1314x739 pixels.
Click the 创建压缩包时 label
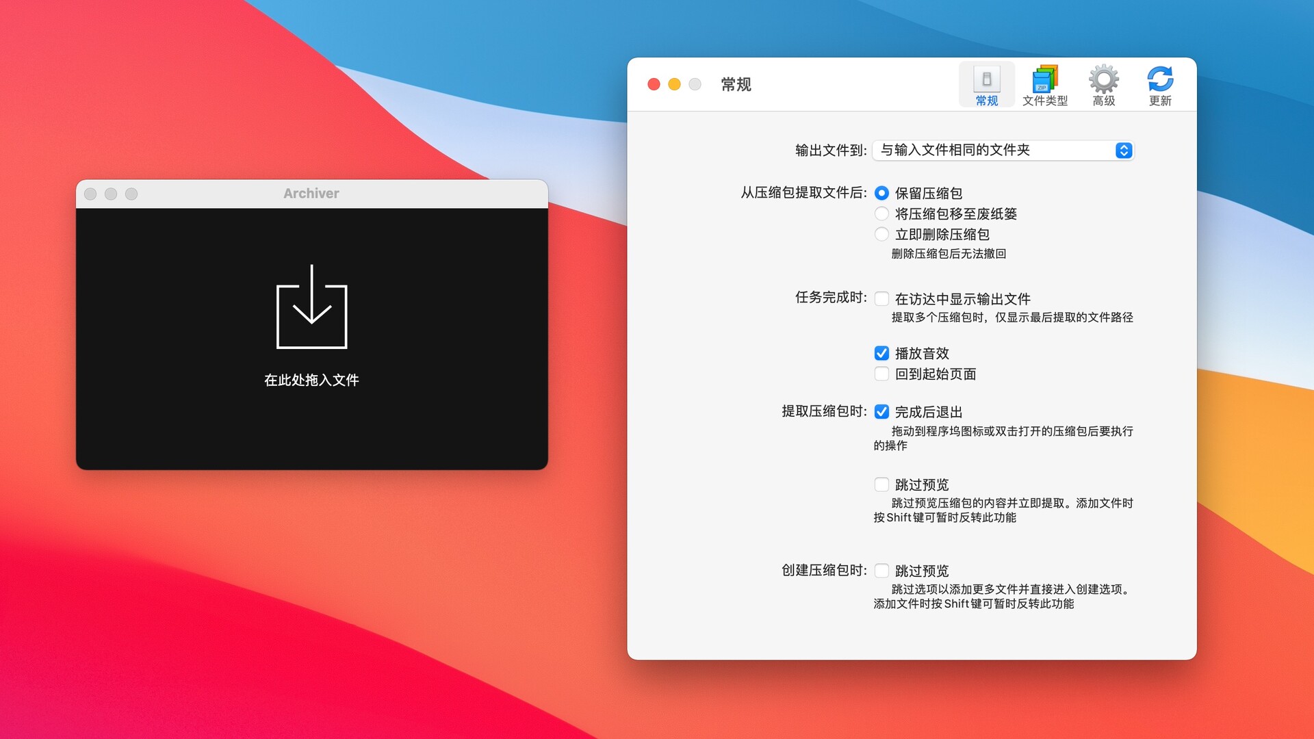pyautogui.click(x=824, y=571)
